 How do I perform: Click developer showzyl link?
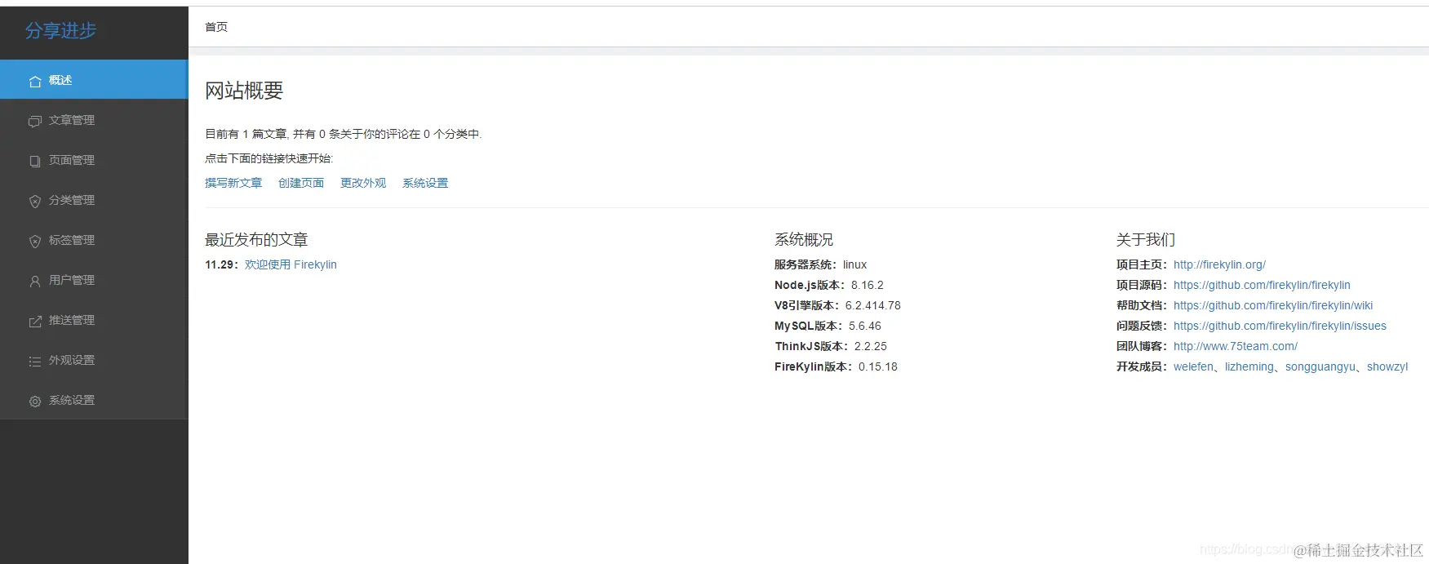1387,366
